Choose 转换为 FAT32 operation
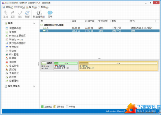The image size is (161, 115). coord(14,39)
